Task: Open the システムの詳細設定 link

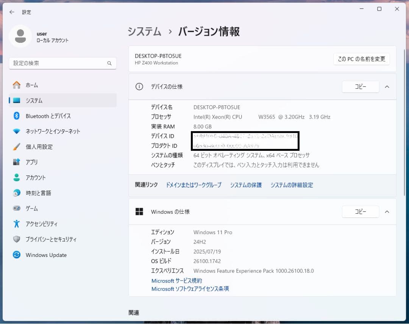Action: coord(292,185)
